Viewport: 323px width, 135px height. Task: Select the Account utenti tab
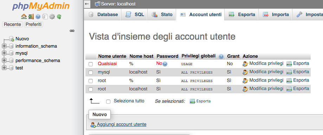tap(200, 15)
